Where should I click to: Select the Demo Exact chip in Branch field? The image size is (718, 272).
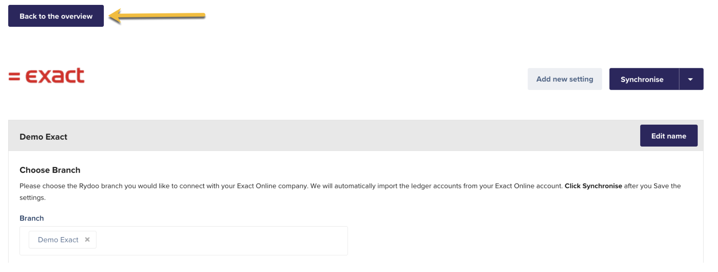tap(58, 240)
